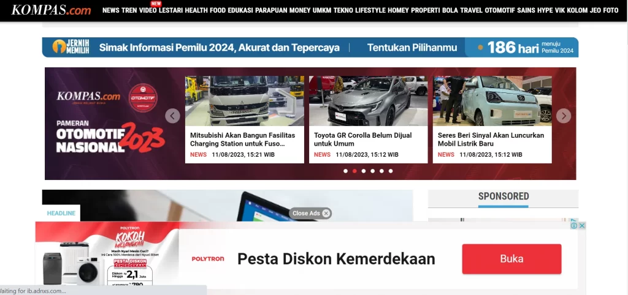The width and height of the screenshot is (628, 295).
Task: Open the KOLOM menu item
Action: tap(577, 10)
